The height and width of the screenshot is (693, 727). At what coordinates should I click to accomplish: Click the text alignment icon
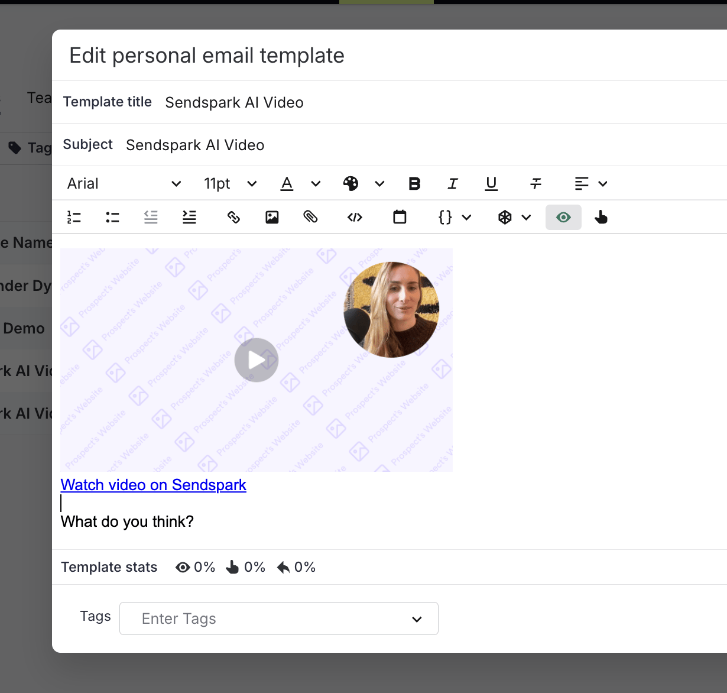coord(582,184)
